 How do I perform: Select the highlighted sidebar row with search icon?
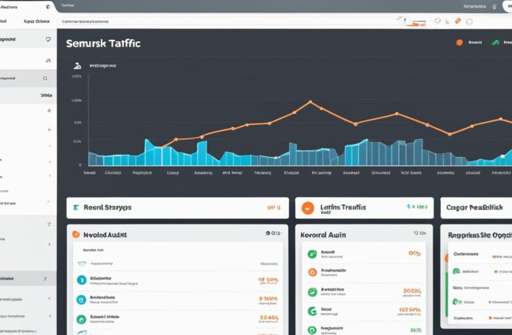[28, 79]
